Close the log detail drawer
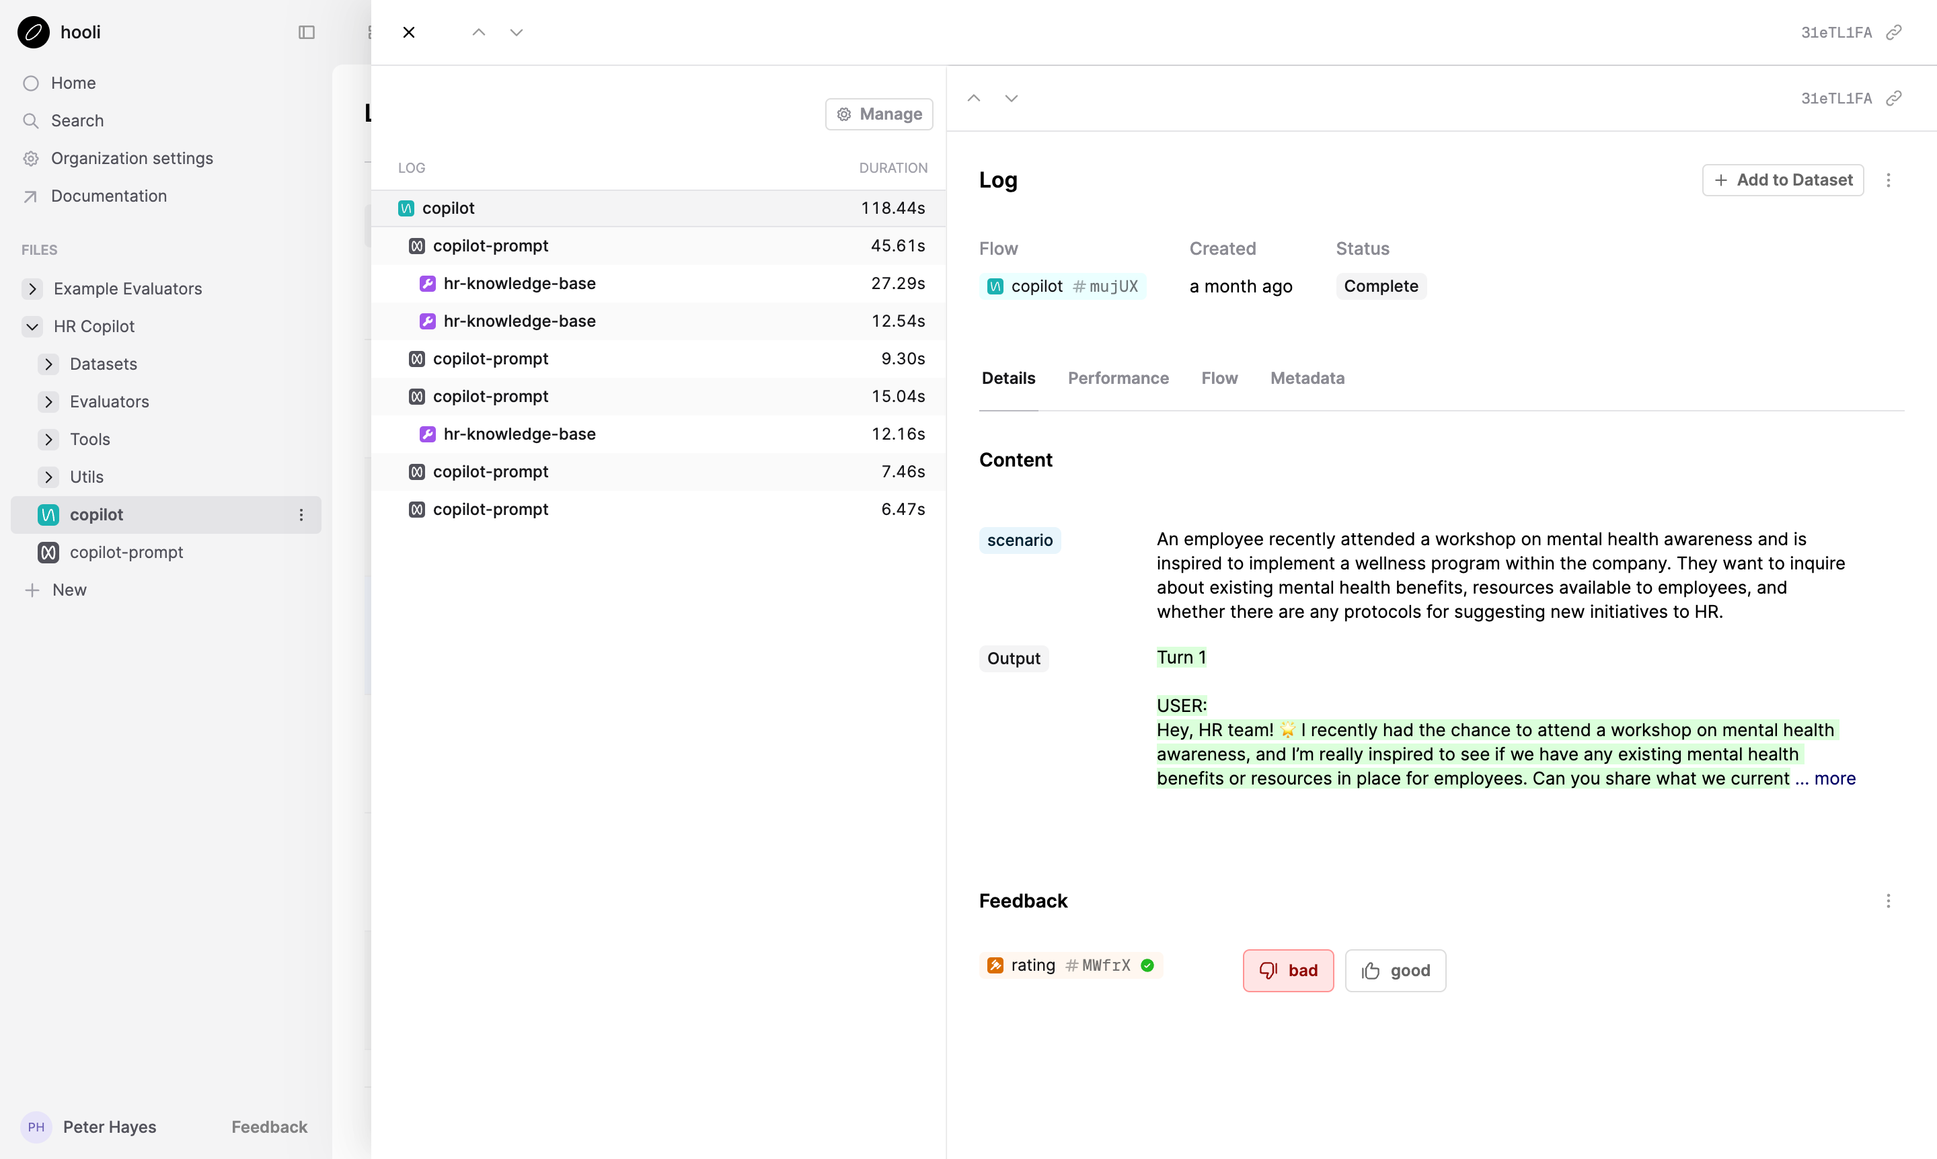This screenshot has height=1159, width=1937. (409, 32)
